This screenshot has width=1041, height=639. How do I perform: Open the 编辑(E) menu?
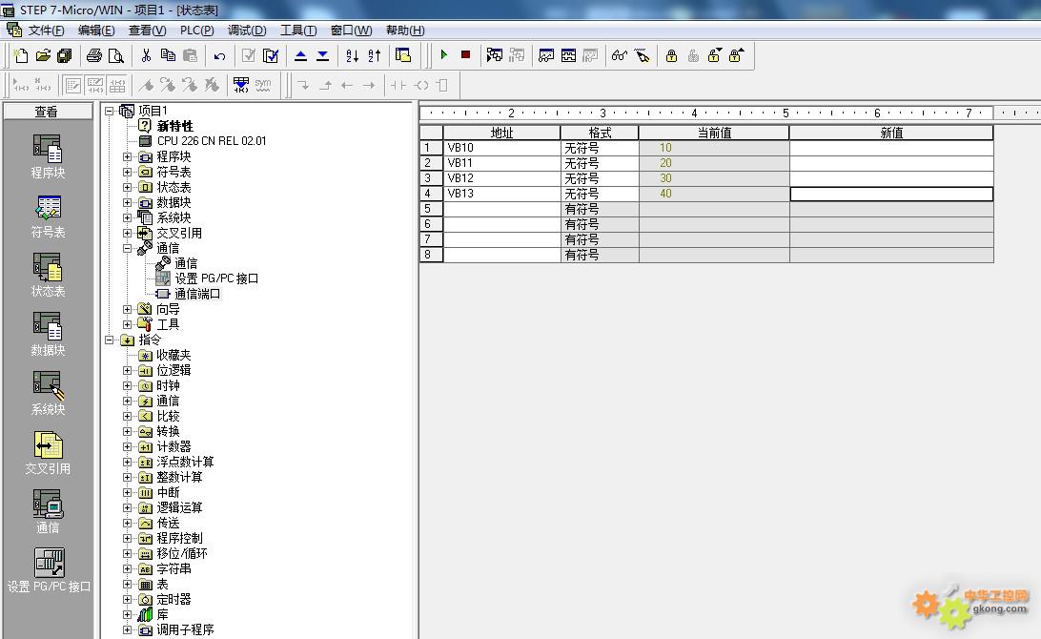click(96, 31)
